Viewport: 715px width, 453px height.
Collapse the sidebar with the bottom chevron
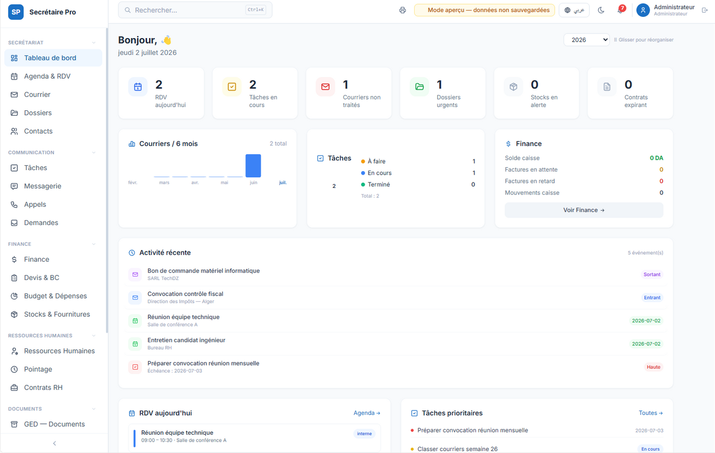point(54,444)
